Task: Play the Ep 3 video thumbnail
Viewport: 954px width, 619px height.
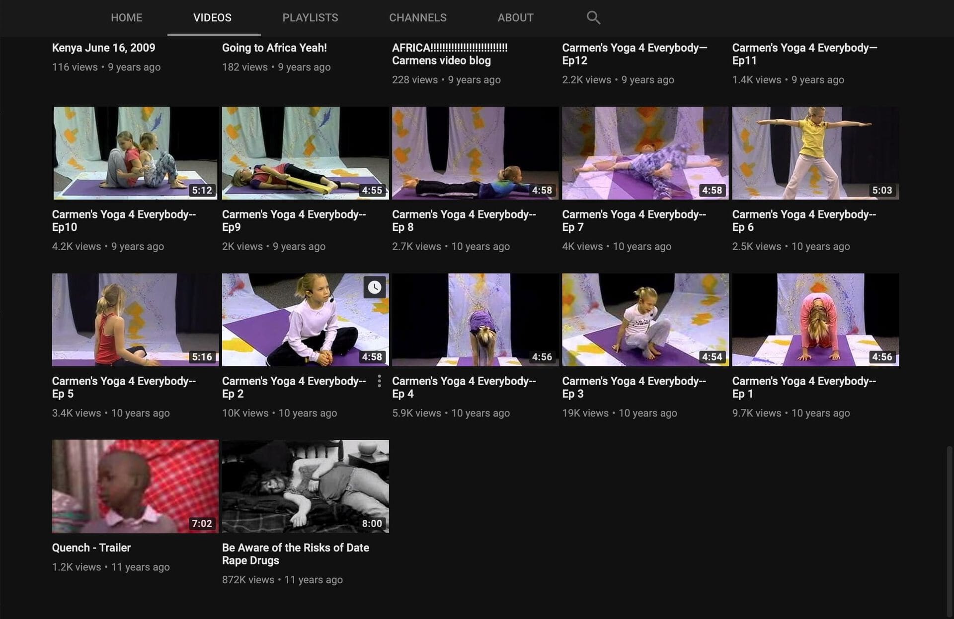Action: pos(645,320)
